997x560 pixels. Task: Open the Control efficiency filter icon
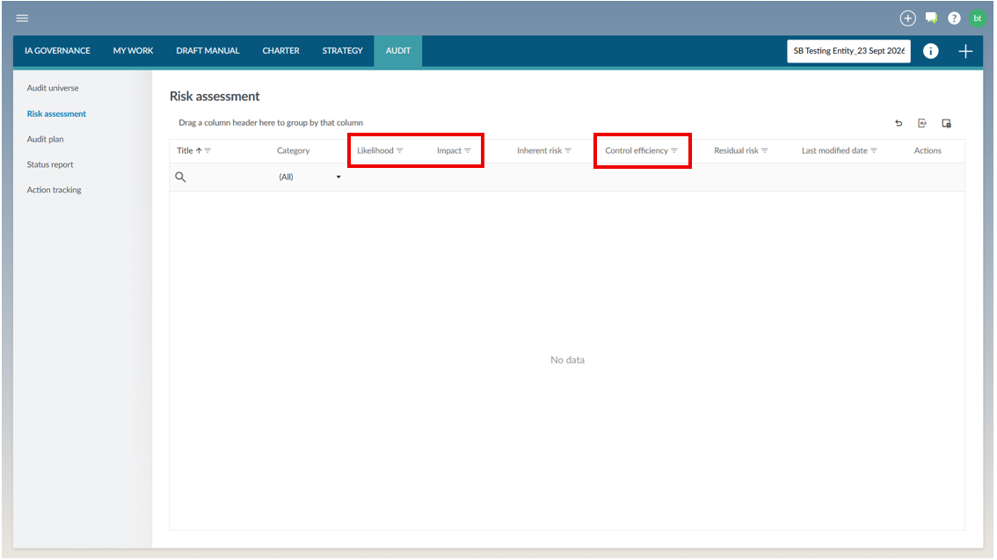pyautogui.click(x=674, y=150)
